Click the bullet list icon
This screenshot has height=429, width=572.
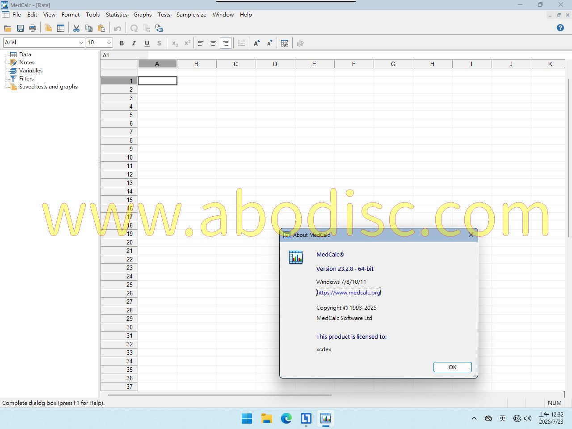[241, 43]
